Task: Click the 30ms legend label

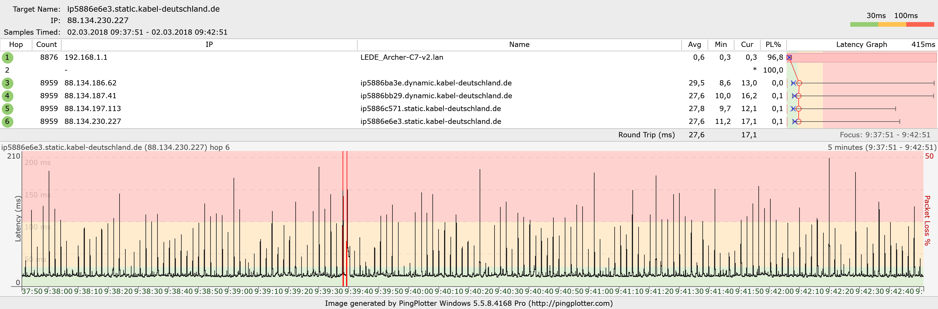Action: [x=876, y=16]
